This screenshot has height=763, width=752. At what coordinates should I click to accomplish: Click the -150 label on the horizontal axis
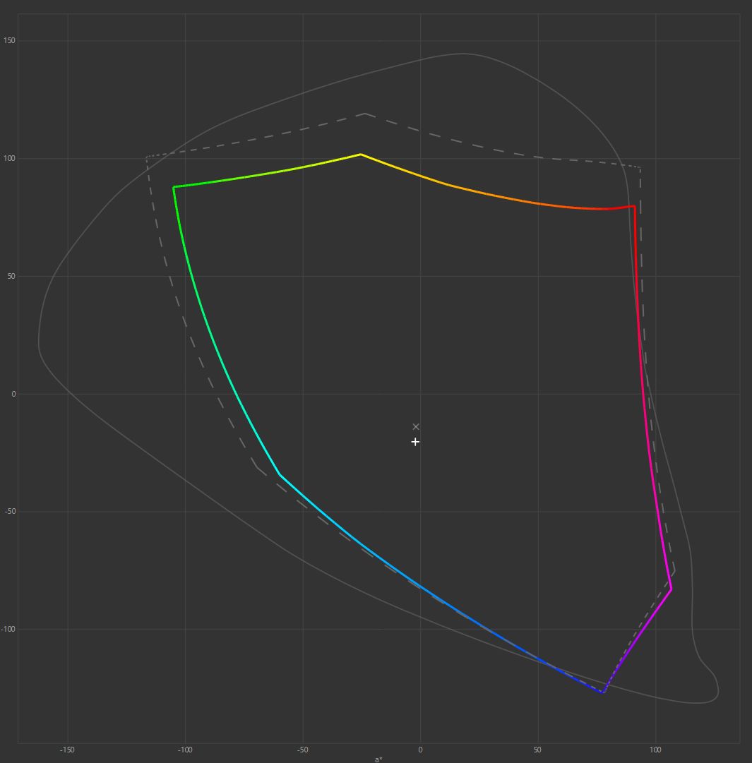pos(68,750)
